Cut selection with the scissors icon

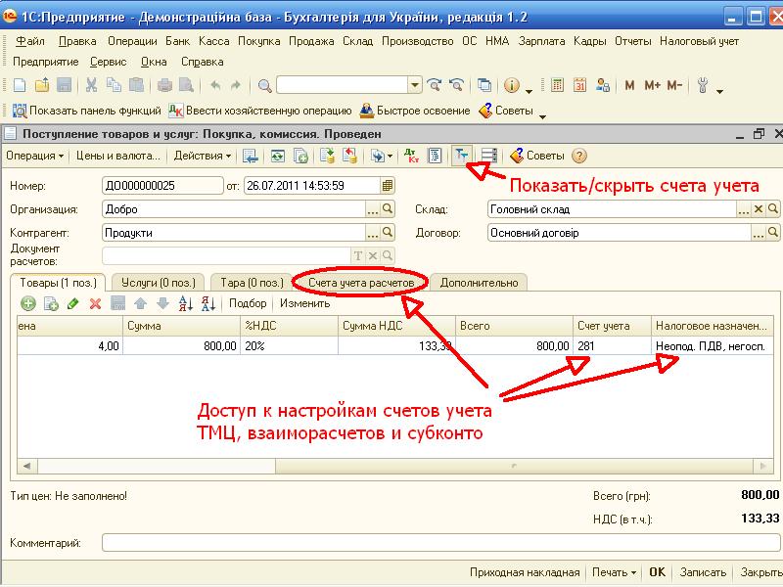pyautogui.click(x=91, y=85)
